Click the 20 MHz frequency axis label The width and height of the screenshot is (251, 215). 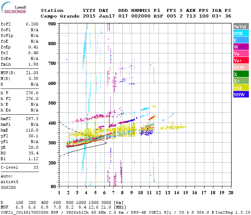[231, 193]
